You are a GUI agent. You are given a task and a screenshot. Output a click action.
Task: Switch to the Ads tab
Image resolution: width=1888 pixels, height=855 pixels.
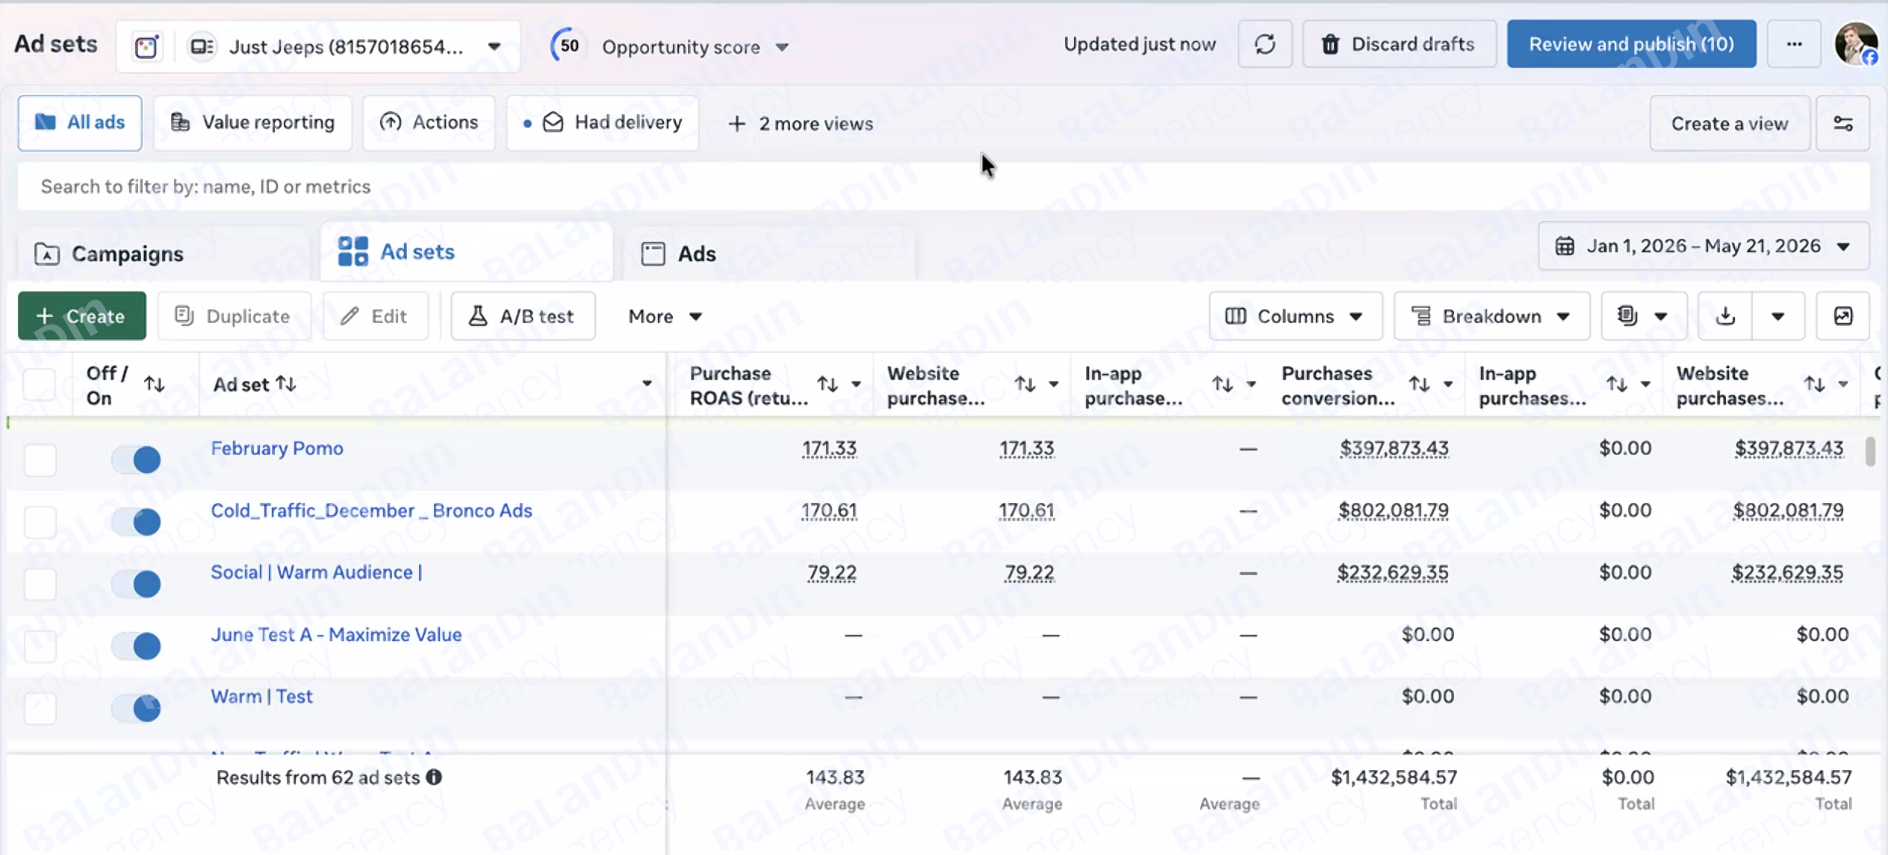point(679,254)
